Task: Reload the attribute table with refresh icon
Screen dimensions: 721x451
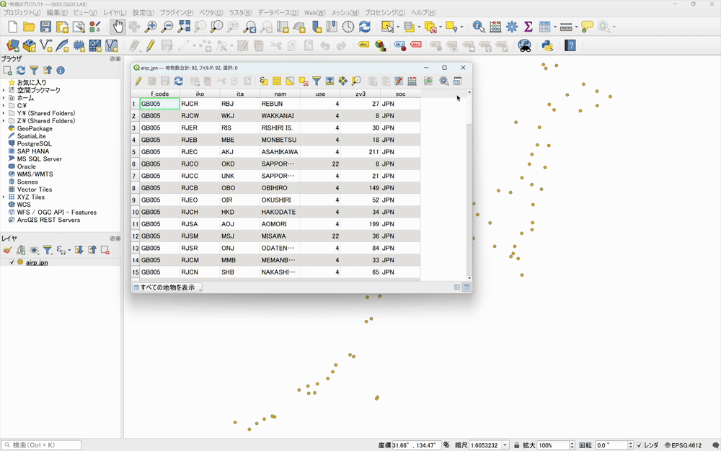Action: [x=178, y=81]
